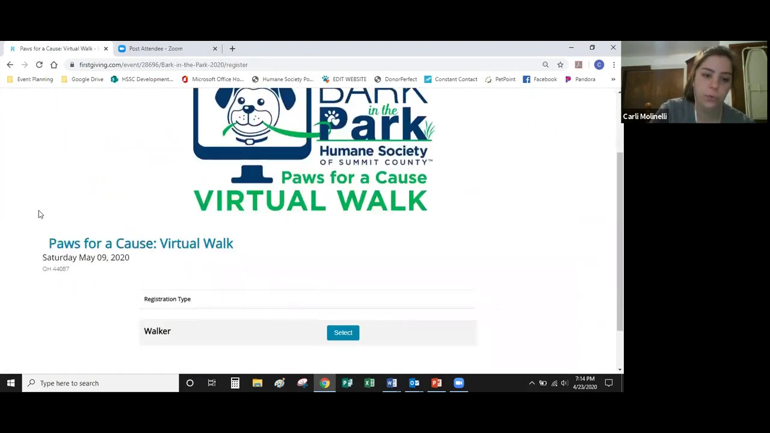
Task: Open the Pandora bookmark
Action: click(x=580, y=79)
